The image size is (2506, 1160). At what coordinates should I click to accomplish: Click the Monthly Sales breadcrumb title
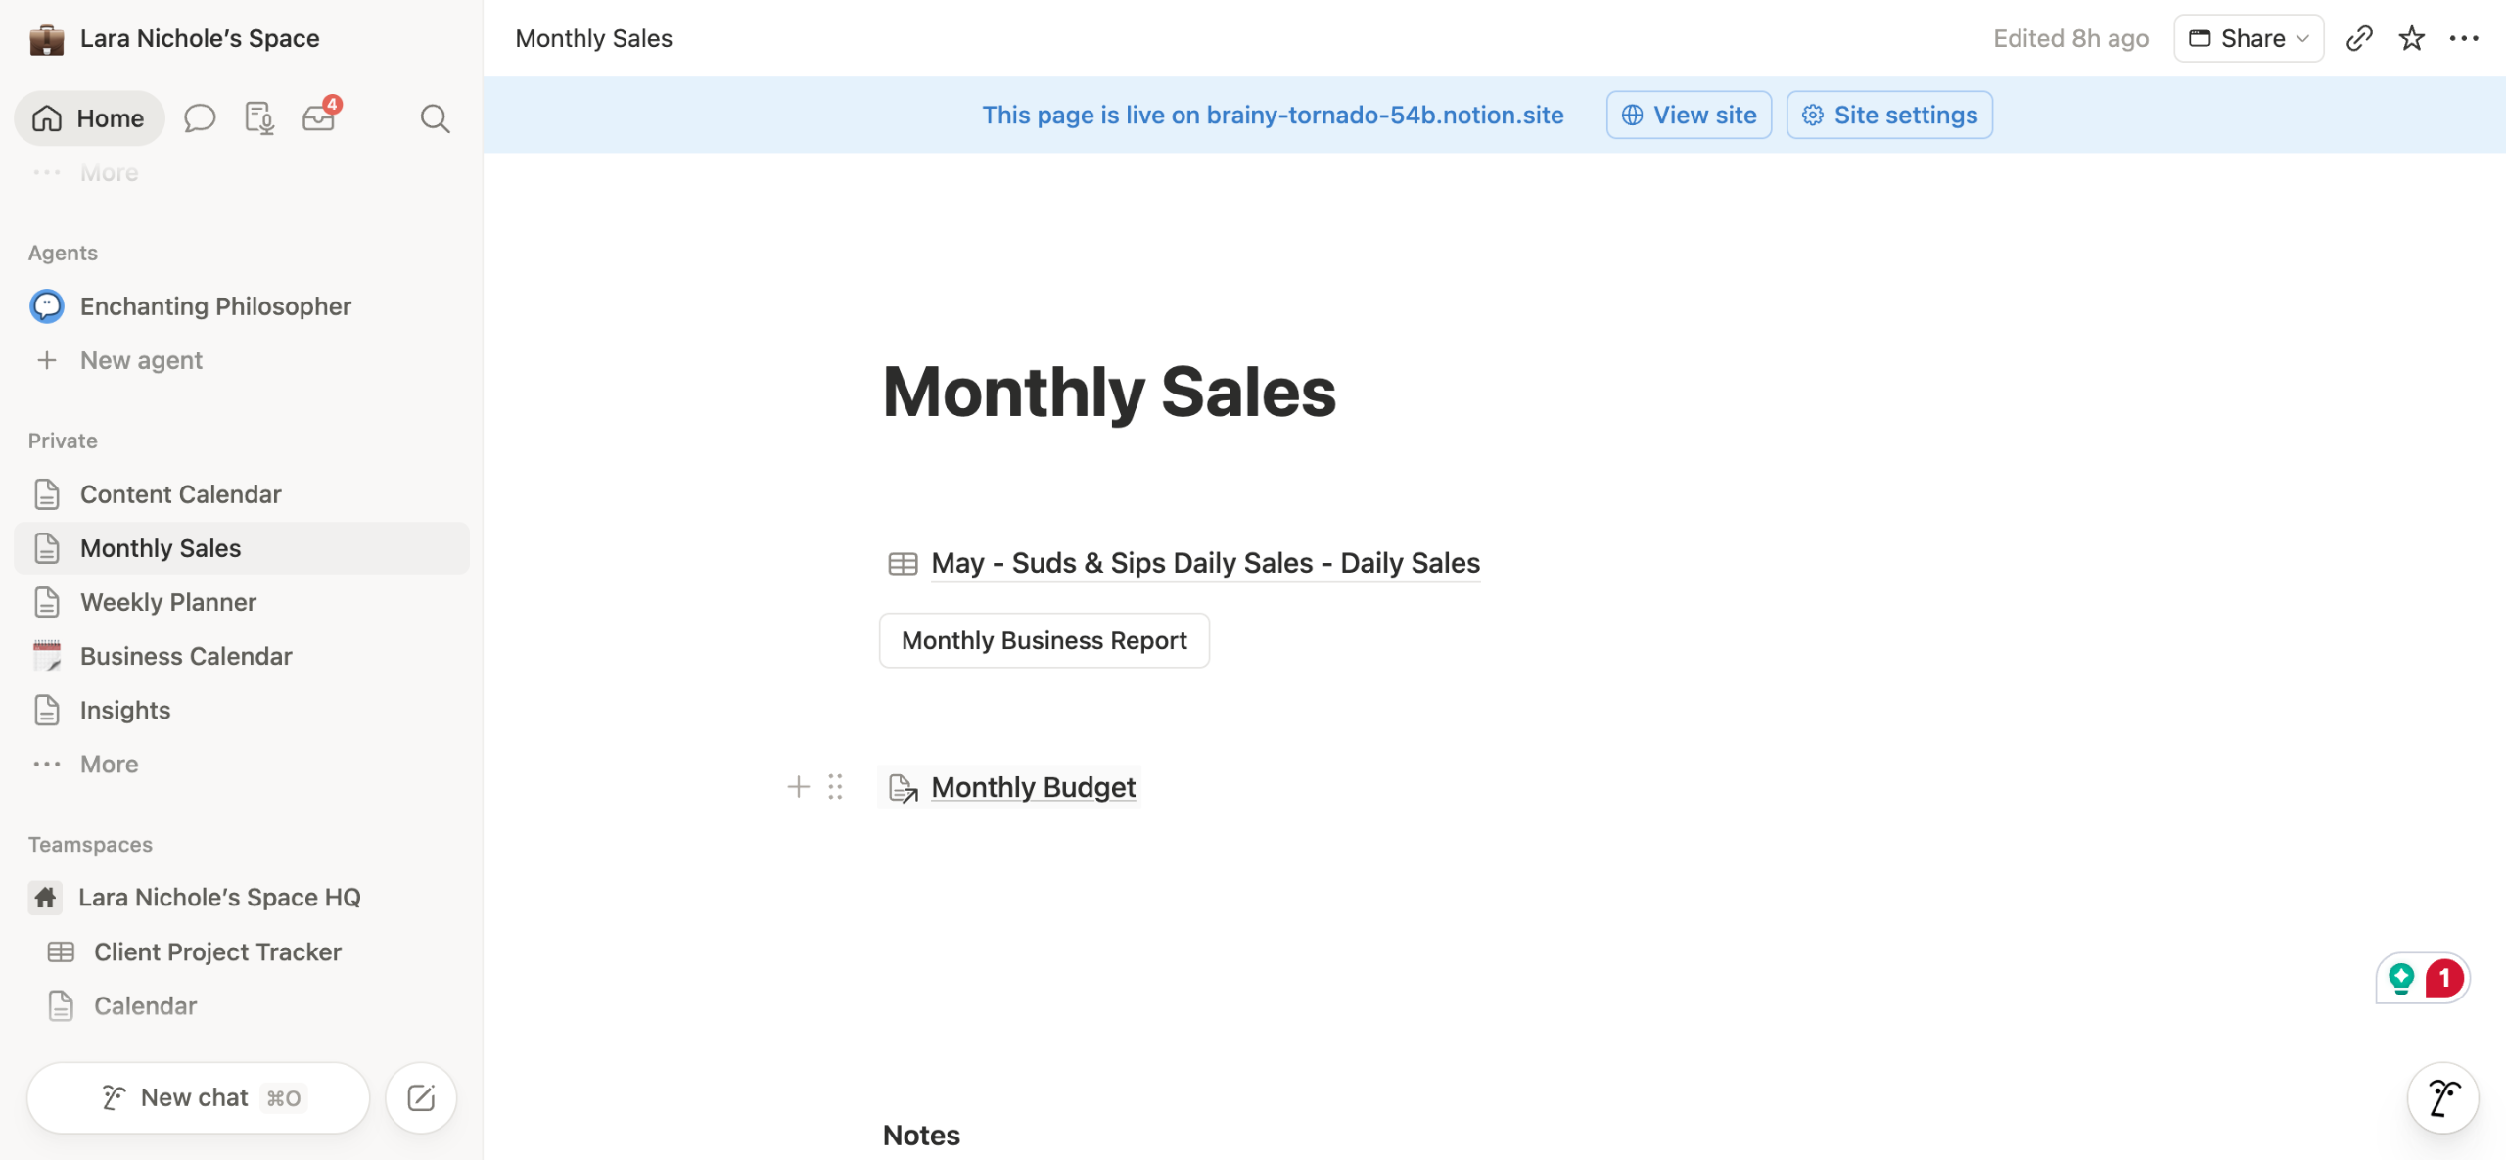[593, 38]
